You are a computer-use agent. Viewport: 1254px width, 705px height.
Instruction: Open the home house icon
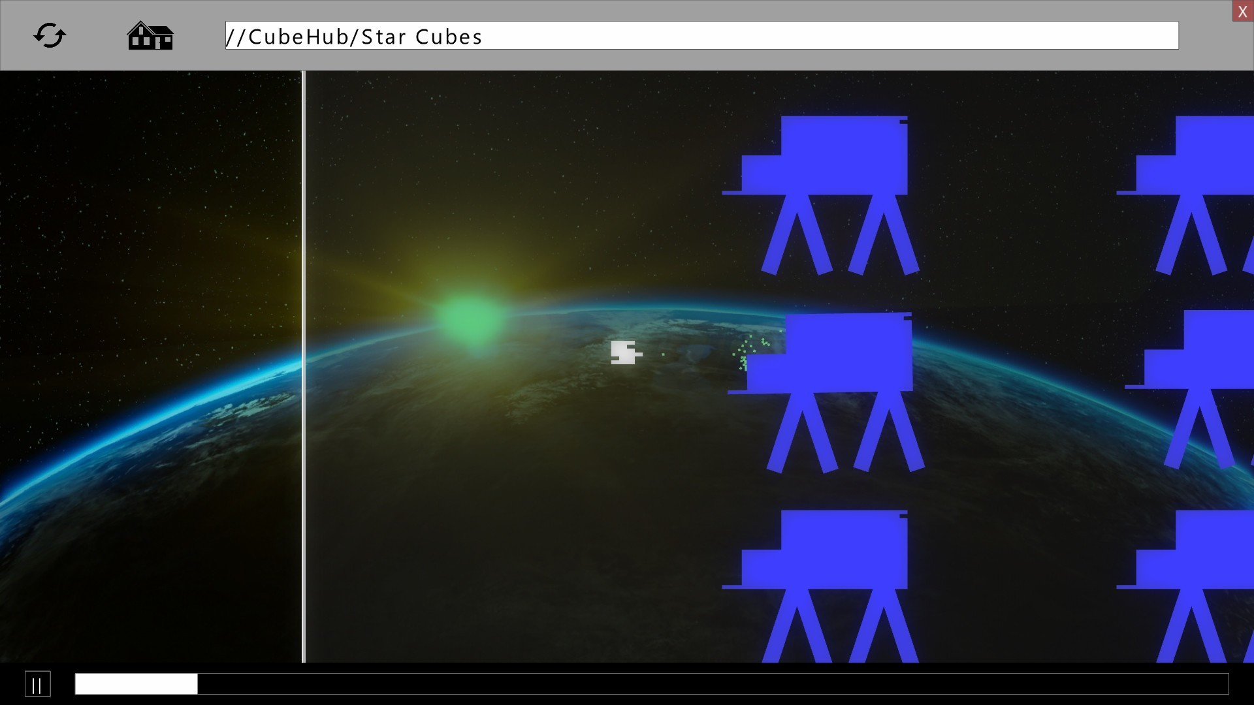tap(150, 35)
